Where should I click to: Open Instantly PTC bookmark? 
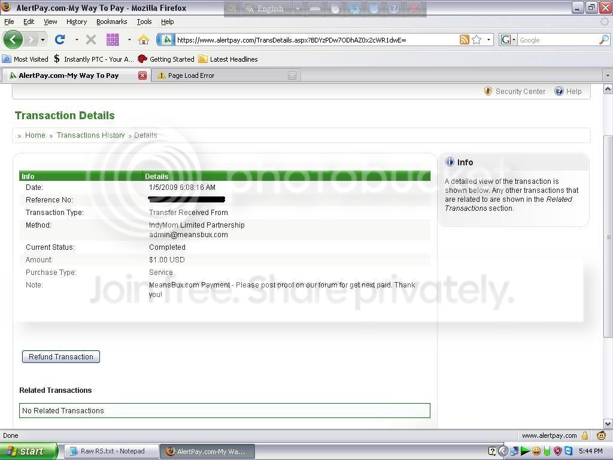(x=94, y=59)
